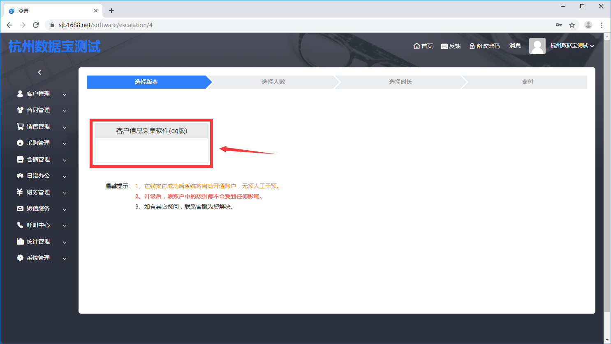Select the 选择人数 step
611x344 pixels.
click(x=273, y=82)
